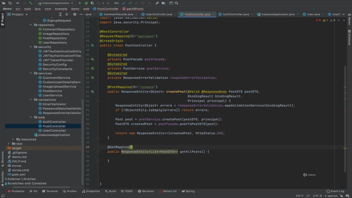This screenshot has height=198, width=352.
Task: Open project settings wrench icon
Action: (157, 3)
